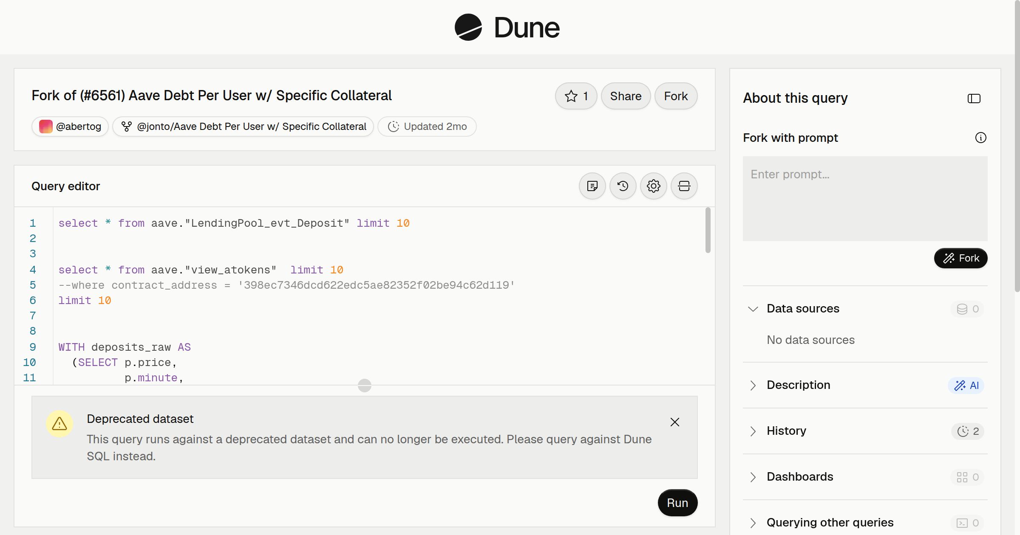Screen dimensions: 1020x535
Task: Click the query editor vertical scrollbar
Action: (708, 230)
